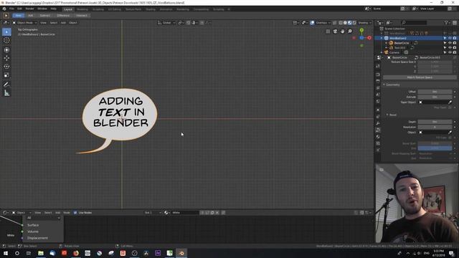Toggle render camera icon for BezierCircle
The width and height of the screenshot is (459, 258).
tap(455, 43)
